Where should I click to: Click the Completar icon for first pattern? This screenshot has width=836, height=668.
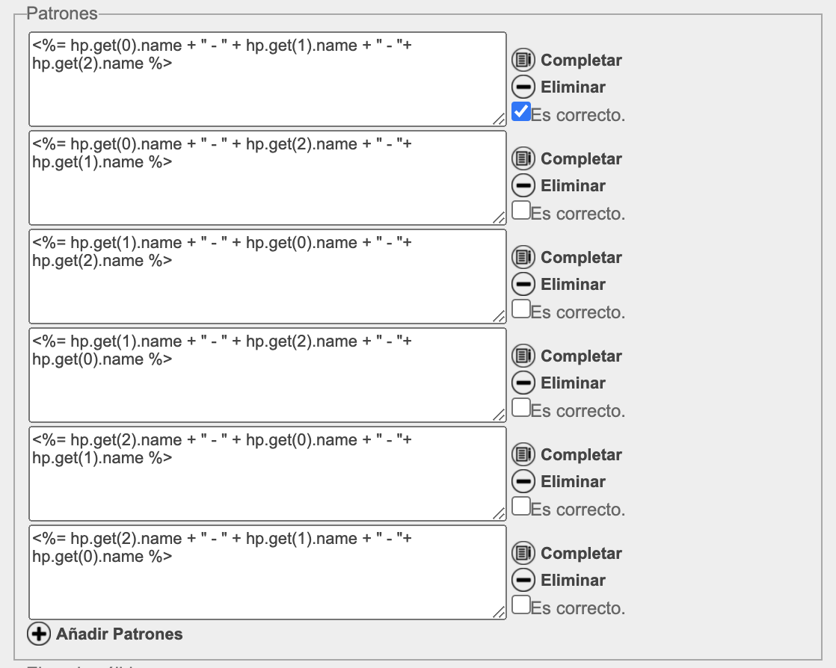click(523, 60)
